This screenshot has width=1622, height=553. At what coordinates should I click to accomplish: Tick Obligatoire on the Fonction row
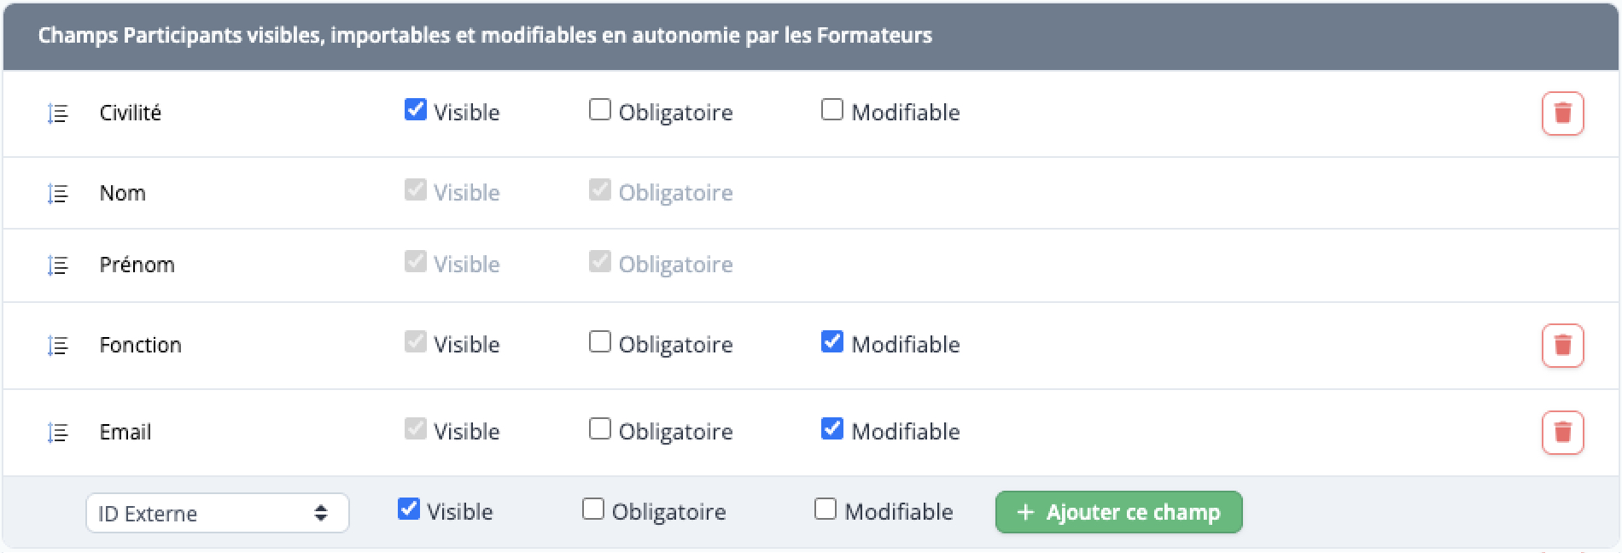pyautogui.click(x=600, y=342)
